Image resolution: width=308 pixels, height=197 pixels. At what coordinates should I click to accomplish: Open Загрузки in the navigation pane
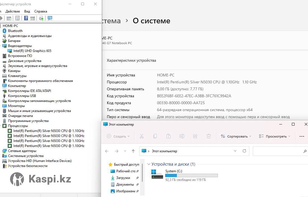[123, 178]
